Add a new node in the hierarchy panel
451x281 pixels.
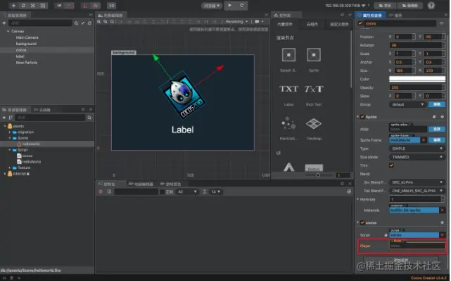point(4,23)
